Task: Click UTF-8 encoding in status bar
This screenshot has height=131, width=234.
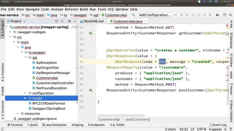Action: pos(201,129)
